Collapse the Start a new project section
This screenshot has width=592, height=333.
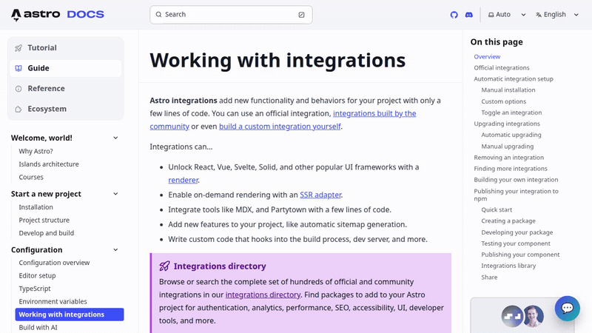tap(115, 194)
